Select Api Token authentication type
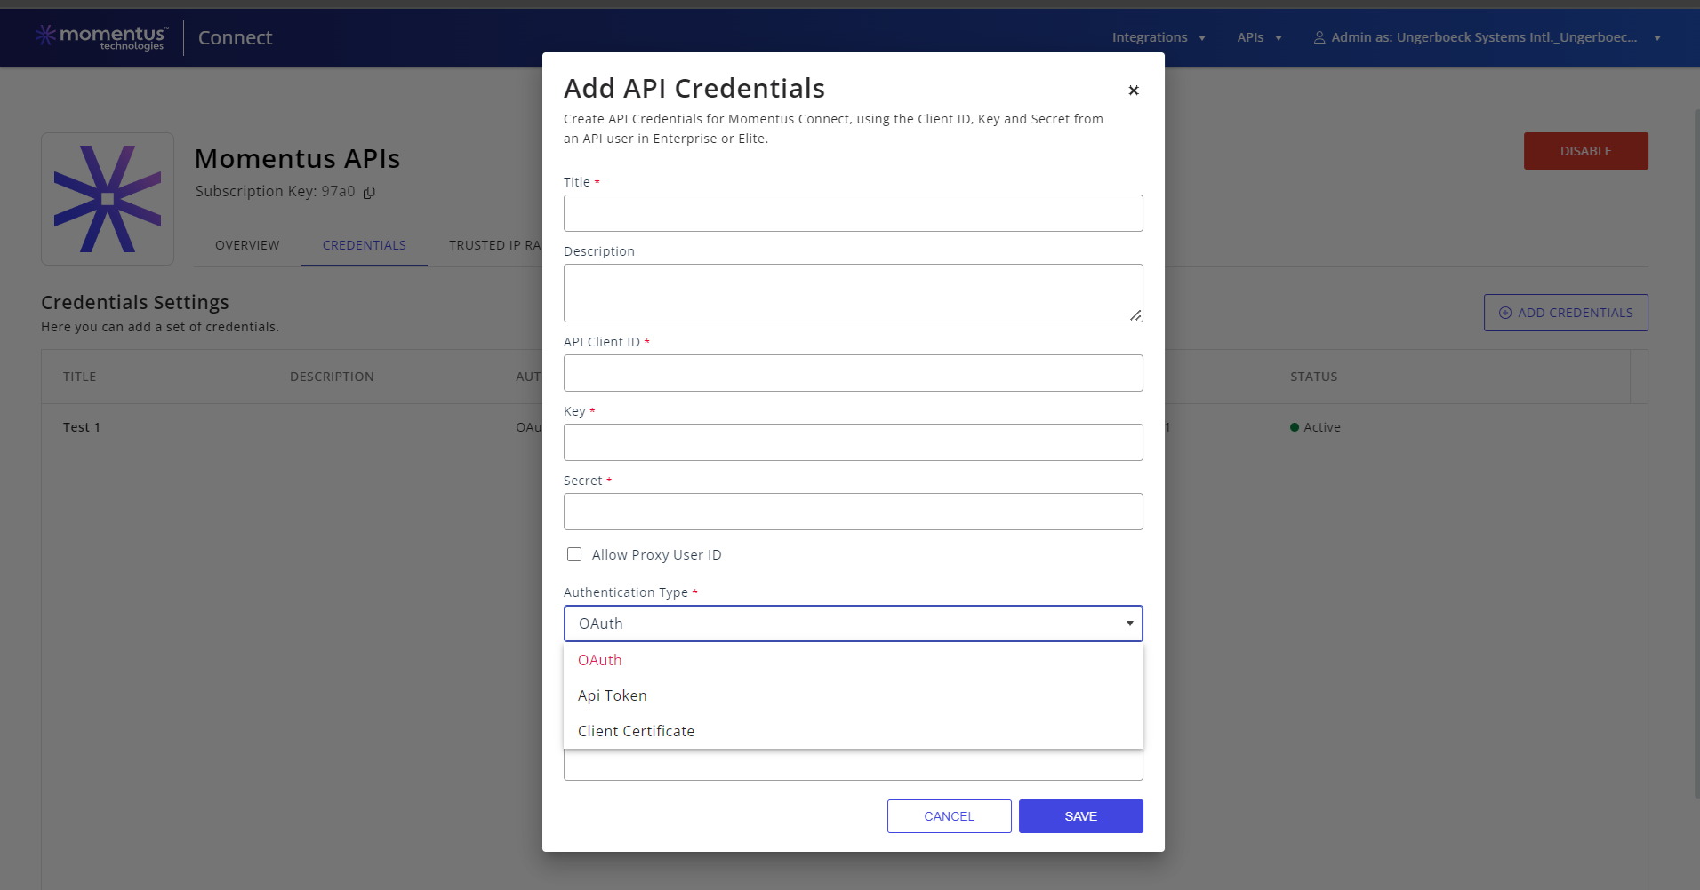Image resolution: width=1700 pixels, height=890 pixels. (612, 695)
